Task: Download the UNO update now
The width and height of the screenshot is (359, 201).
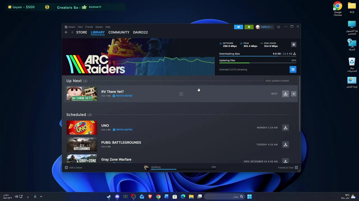Action: pyautogui.click(x=285, y=128)
